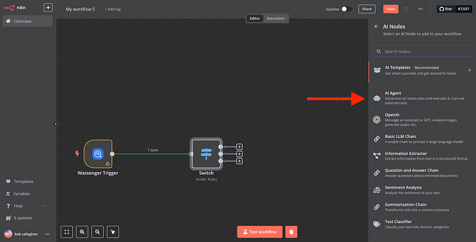Select the Switch node icon
Screen dimensions: 476x242
point(205,153)
